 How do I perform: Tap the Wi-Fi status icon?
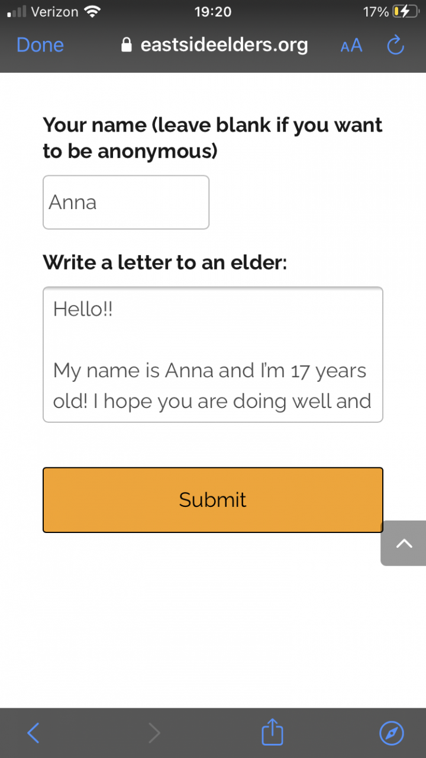pyautogui.click(x=92, y=11)
